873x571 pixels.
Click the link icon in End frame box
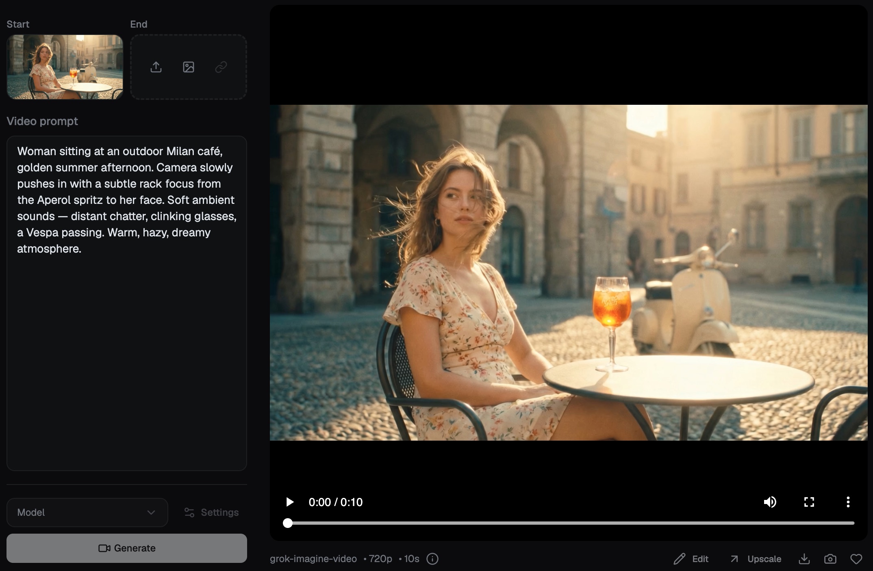[221, 67]
